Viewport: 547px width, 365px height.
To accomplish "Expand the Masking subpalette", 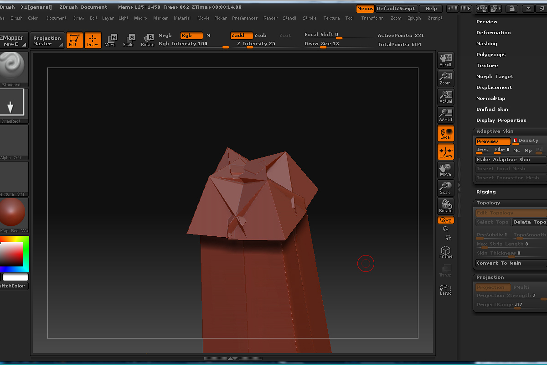I will click(486, 44).
